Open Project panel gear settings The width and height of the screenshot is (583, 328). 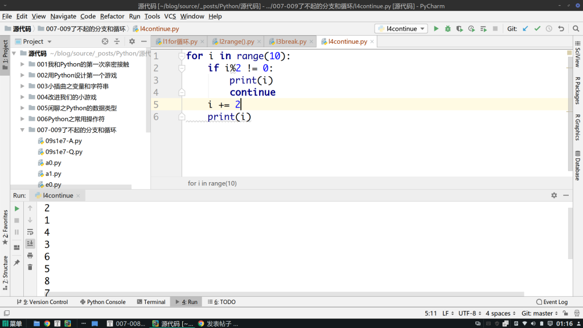[132, 41]
